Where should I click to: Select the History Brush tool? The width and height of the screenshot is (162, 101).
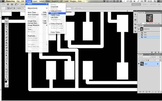pyautogui.click(x=6, y=45)
